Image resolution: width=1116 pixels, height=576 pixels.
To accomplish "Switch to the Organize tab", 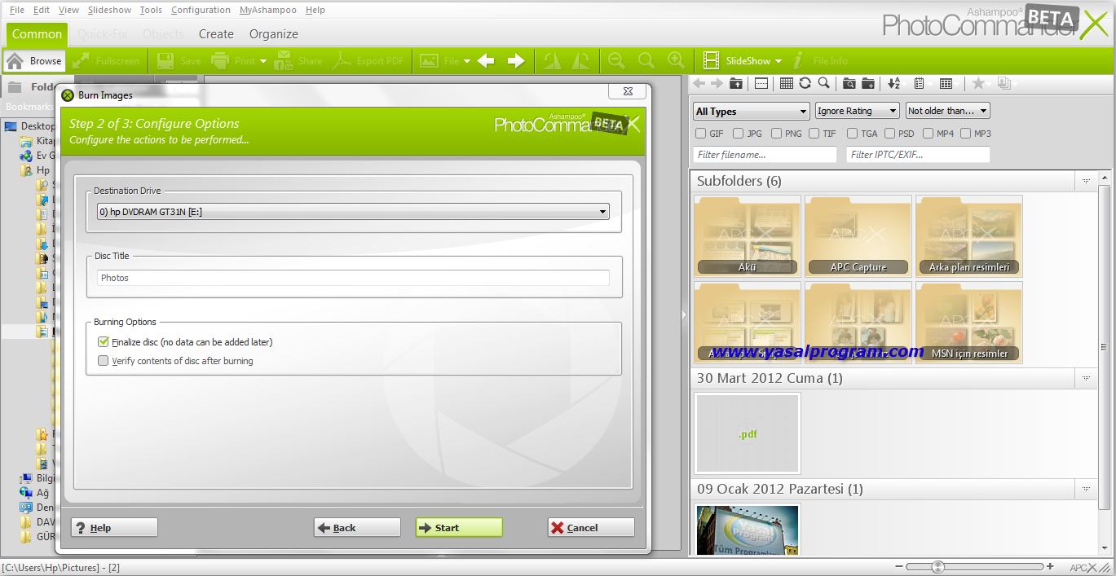I will pyautogui.click(x=273, y=34).
